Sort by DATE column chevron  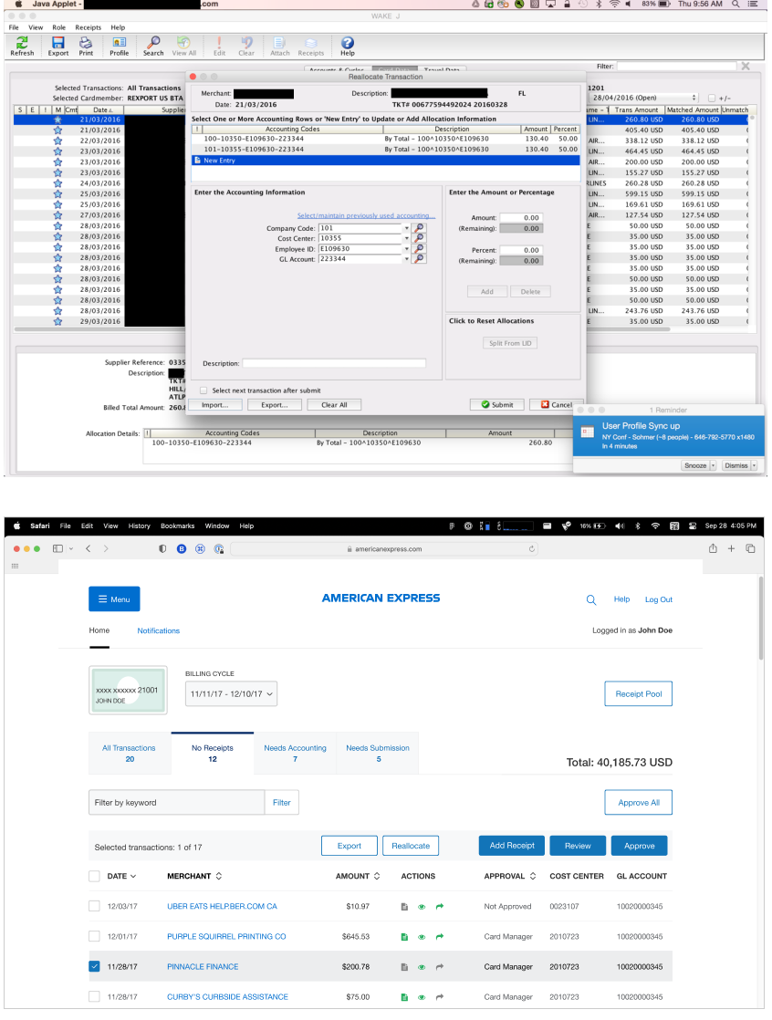coord(133,876)
